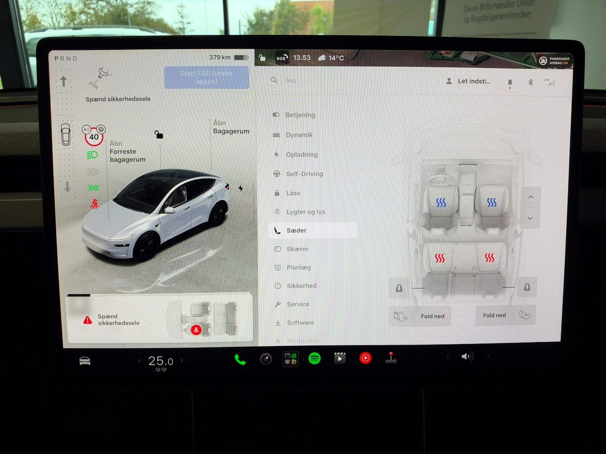
Task: Open Service menu
Action: click(x=292, y=304)
